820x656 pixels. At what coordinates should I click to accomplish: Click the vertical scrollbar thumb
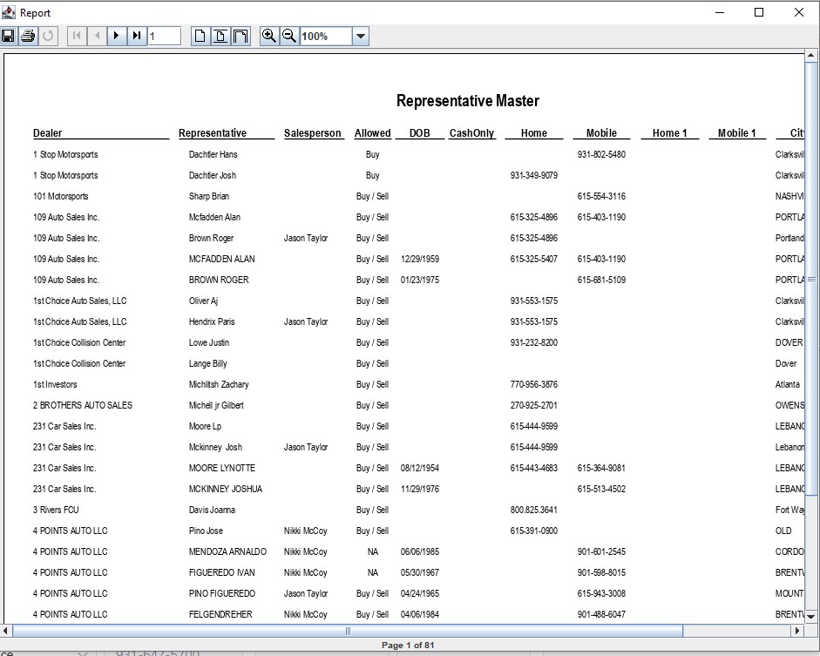(811, 279)
